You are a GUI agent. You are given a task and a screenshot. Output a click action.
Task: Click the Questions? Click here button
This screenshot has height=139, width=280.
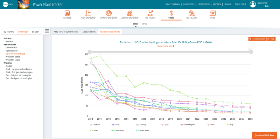[265, 135]
